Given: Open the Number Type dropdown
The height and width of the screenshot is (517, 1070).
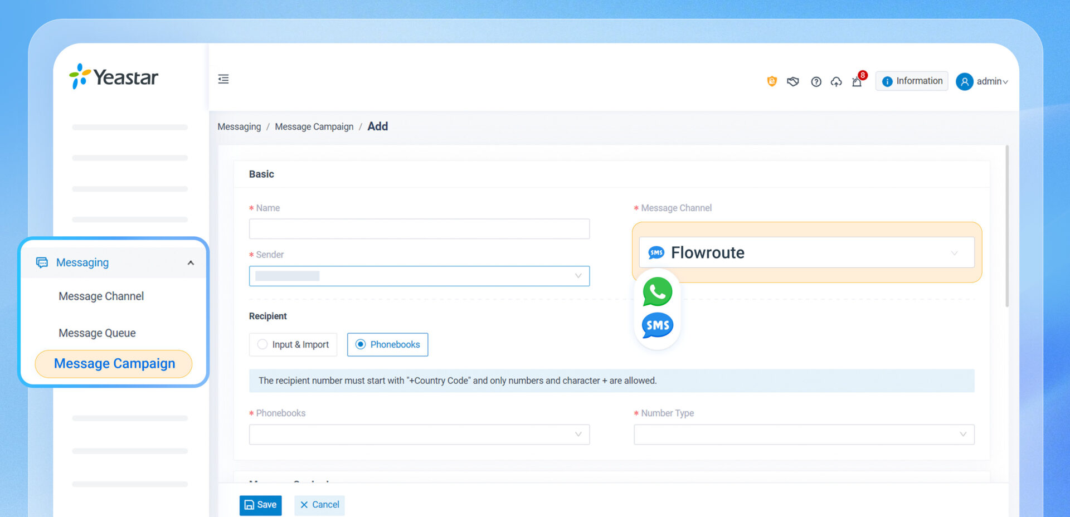Looking at the screenshot, I should tap(804, 435).
